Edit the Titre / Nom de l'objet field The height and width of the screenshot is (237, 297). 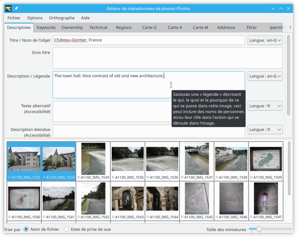149,40
